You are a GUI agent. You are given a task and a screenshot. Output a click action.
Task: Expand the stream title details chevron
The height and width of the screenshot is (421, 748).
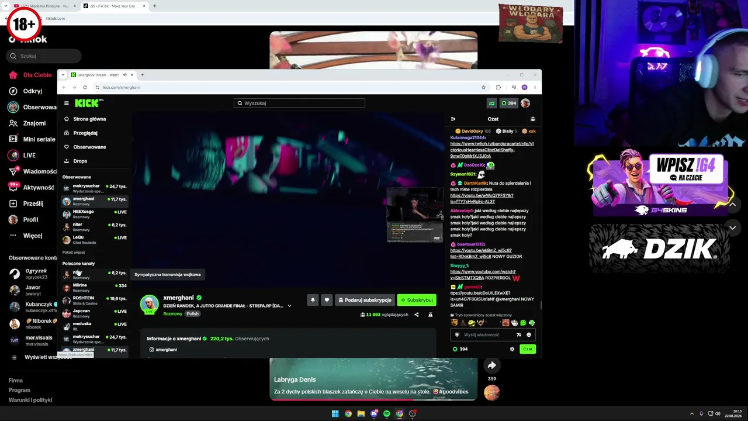(x=289, y=306)
